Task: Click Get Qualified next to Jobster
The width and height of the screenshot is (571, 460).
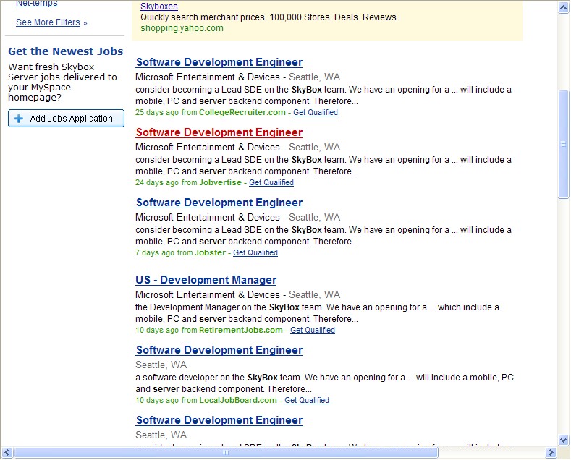Action: point(255,253)
